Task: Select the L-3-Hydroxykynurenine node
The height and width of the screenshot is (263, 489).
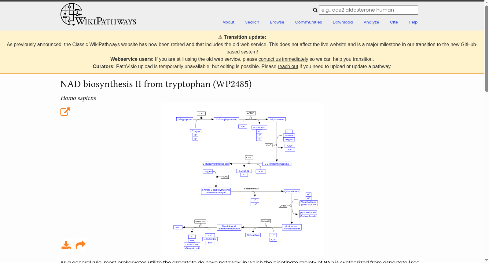Action: [x=277, y=164]
